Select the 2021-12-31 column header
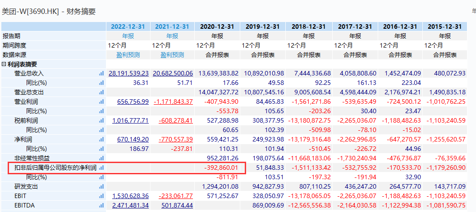The height and width of the screenshot is (212, 476). click(x=172, y=26)
